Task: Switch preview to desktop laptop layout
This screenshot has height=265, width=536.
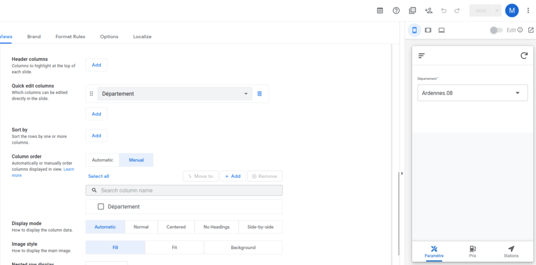Action: click(x=441, y=30)
